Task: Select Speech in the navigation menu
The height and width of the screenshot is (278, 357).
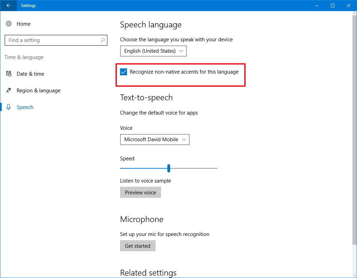Action: point(25,107)
